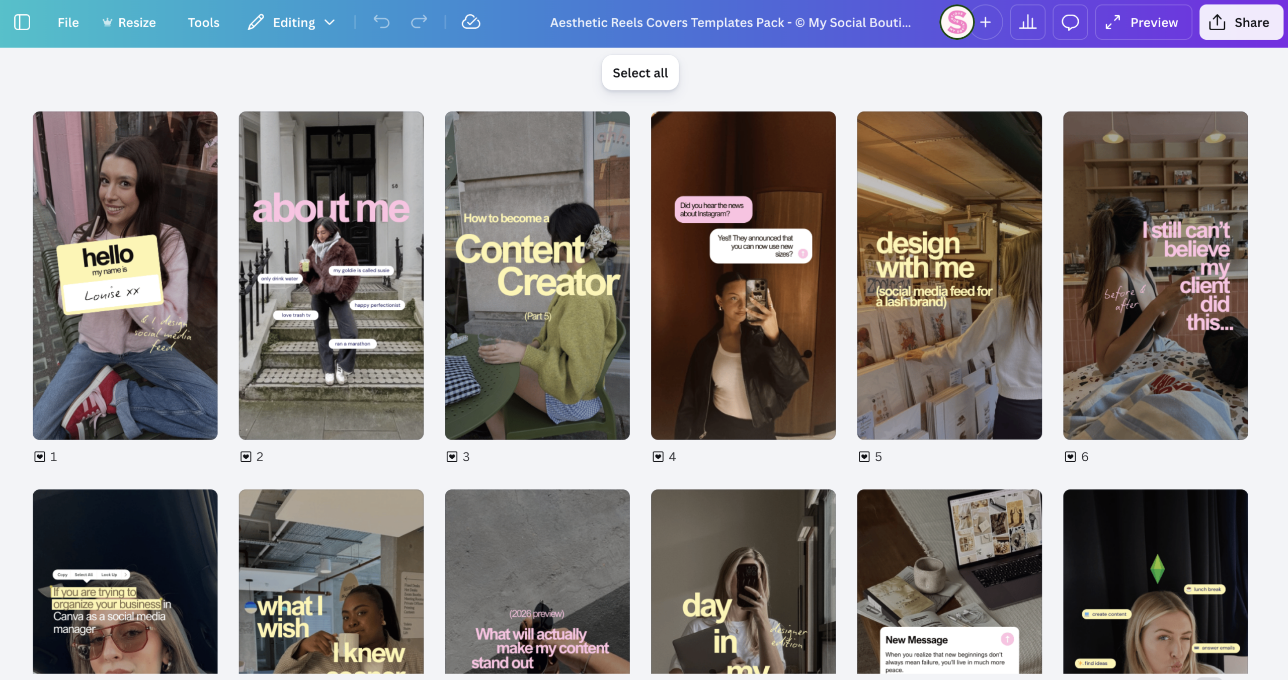The image size is (1288, 680).
Task: Click the account avatar with S logo
Action: [x=956, y=22]
